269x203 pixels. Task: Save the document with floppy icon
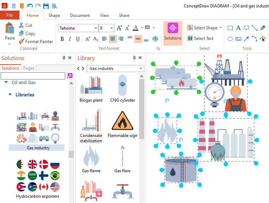click(46, 6)
